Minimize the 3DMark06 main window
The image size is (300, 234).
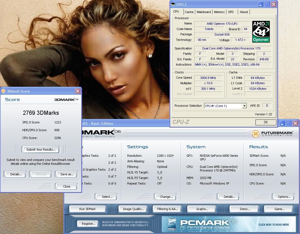(282, 123)
